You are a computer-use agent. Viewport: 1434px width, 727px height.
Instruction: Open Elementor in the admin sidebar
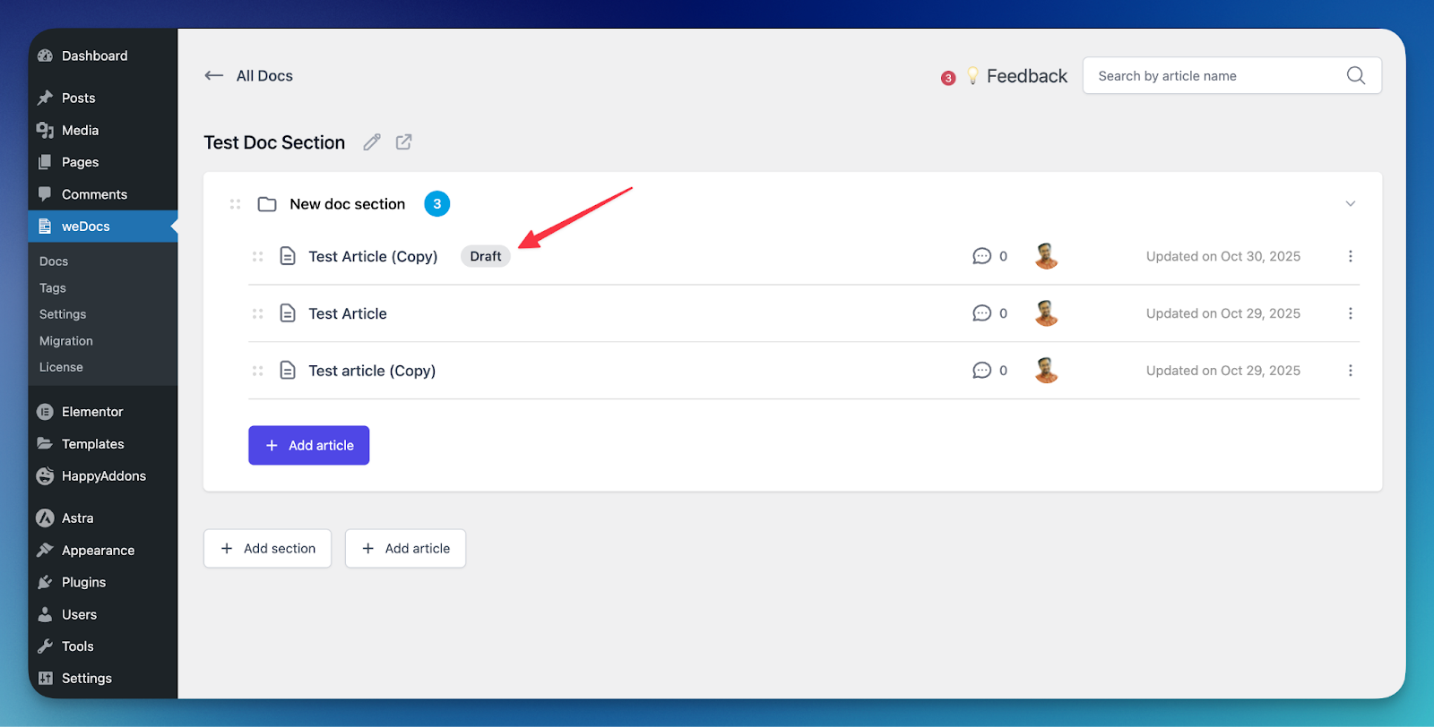pyautogui.click(x=91, y=412)
